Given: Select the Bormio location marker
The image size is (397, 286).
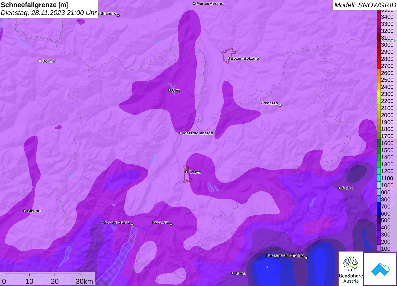Looking at the screenshot, I should 40,61.
